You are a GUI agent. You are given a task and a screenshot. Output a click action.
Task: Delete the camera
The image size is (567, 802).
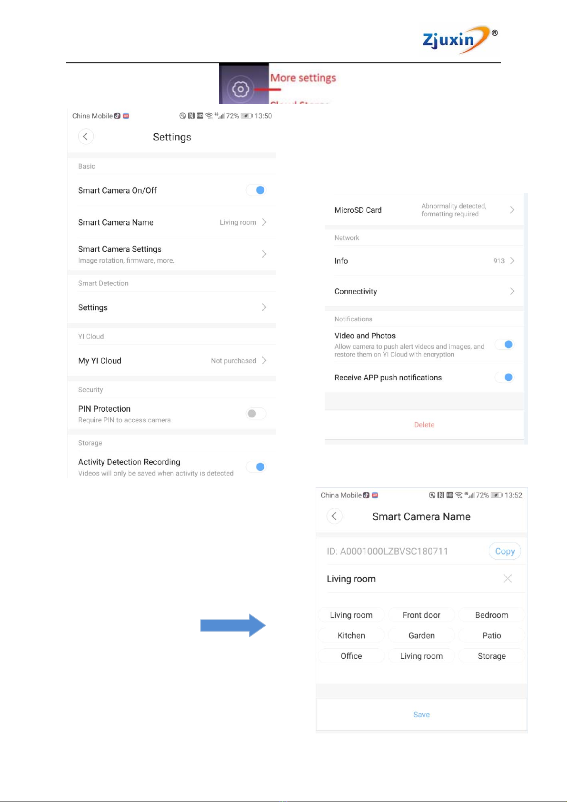424,425
